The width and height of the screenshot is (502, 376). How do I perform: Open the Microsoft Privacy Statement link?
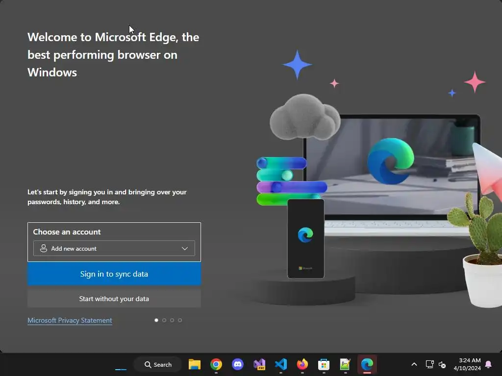coord(70,320)
